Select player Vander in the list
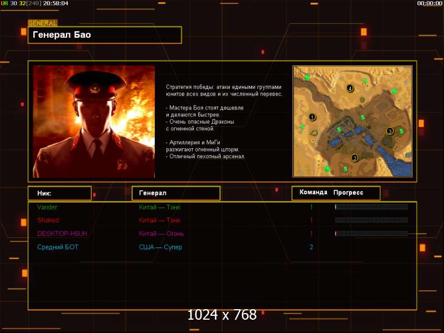The width and height of the screenshot is (444, 333). pyautogui.click(x=47, y=207)
